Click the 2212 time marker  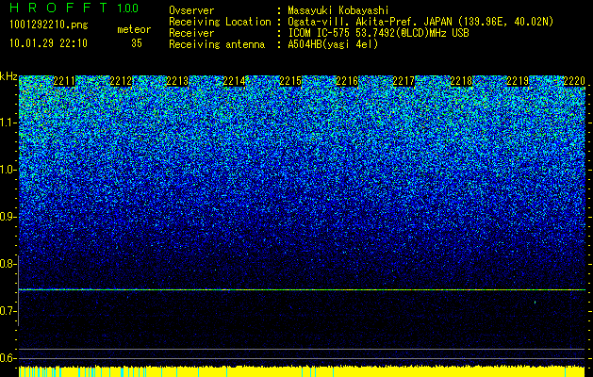click(x=121, y=81)
